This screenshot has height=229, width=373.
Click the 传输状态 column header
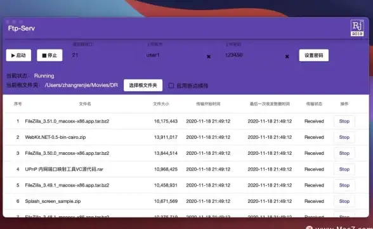(x=314, y=104)
